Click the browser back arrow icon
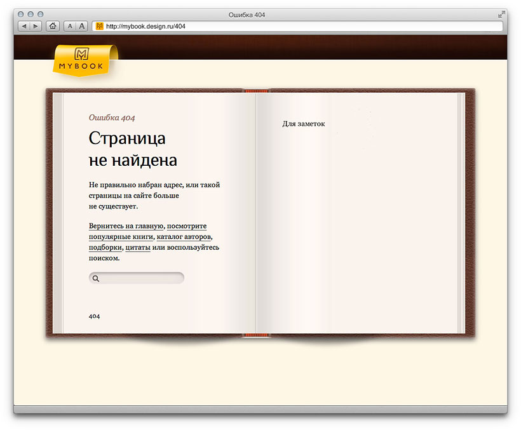This screenshot has width=521, height=430. 23,26
